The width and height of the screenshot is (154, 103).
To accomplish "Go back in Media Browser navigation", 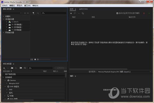I will (25, 13).
